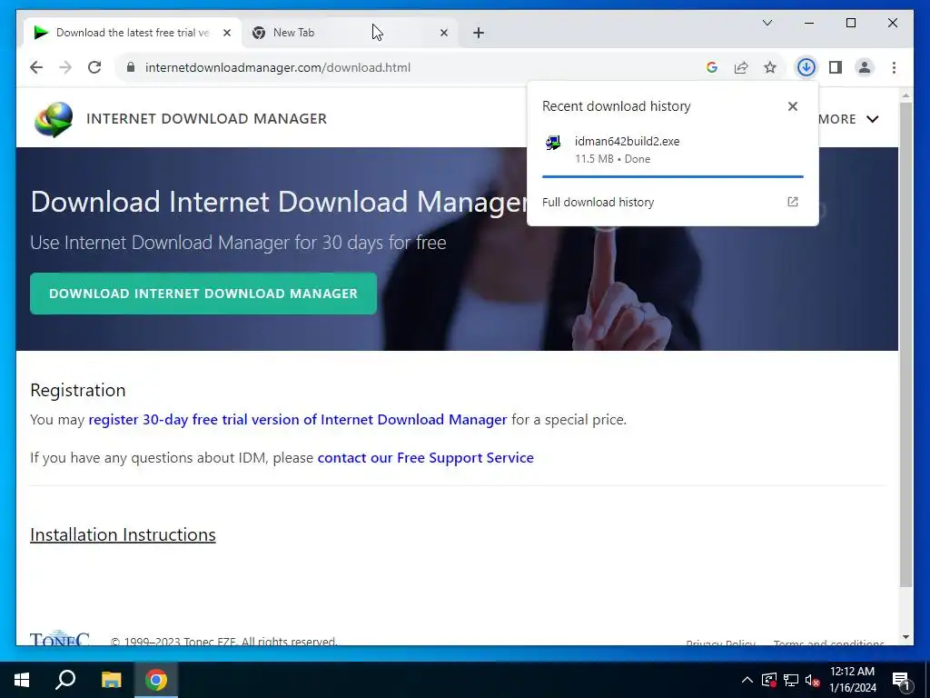Viewport: 930px width, 698px height.
Task: Click the browser forward arrow
Action: (65, 67)
